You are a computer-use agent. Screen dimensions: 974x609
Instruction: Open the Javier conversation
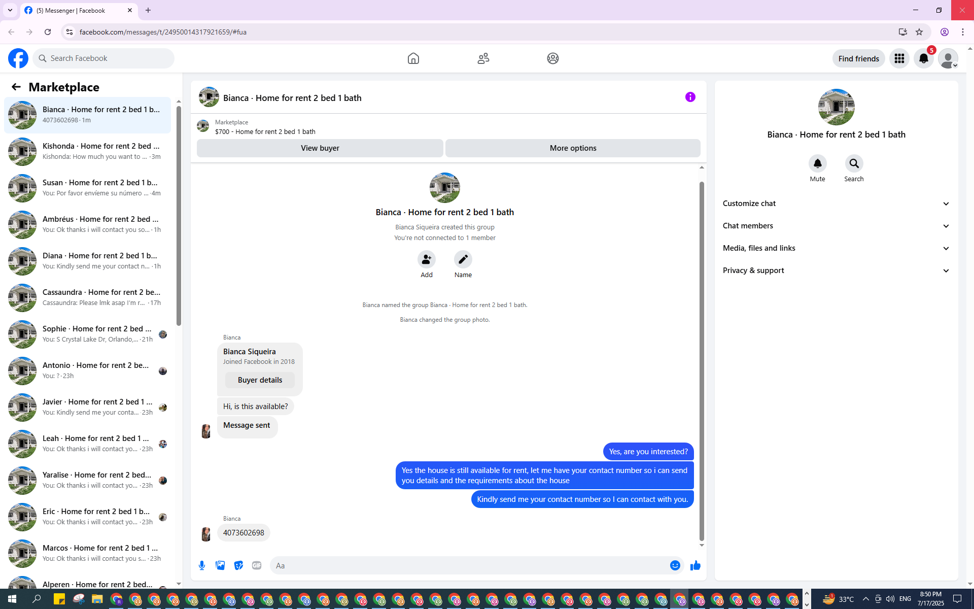[x=87, y=408]
